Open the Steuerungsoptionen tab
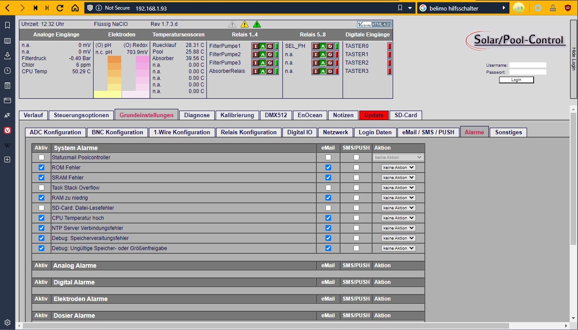The height and width of the screenshot is (330, 578). [81, 115]
